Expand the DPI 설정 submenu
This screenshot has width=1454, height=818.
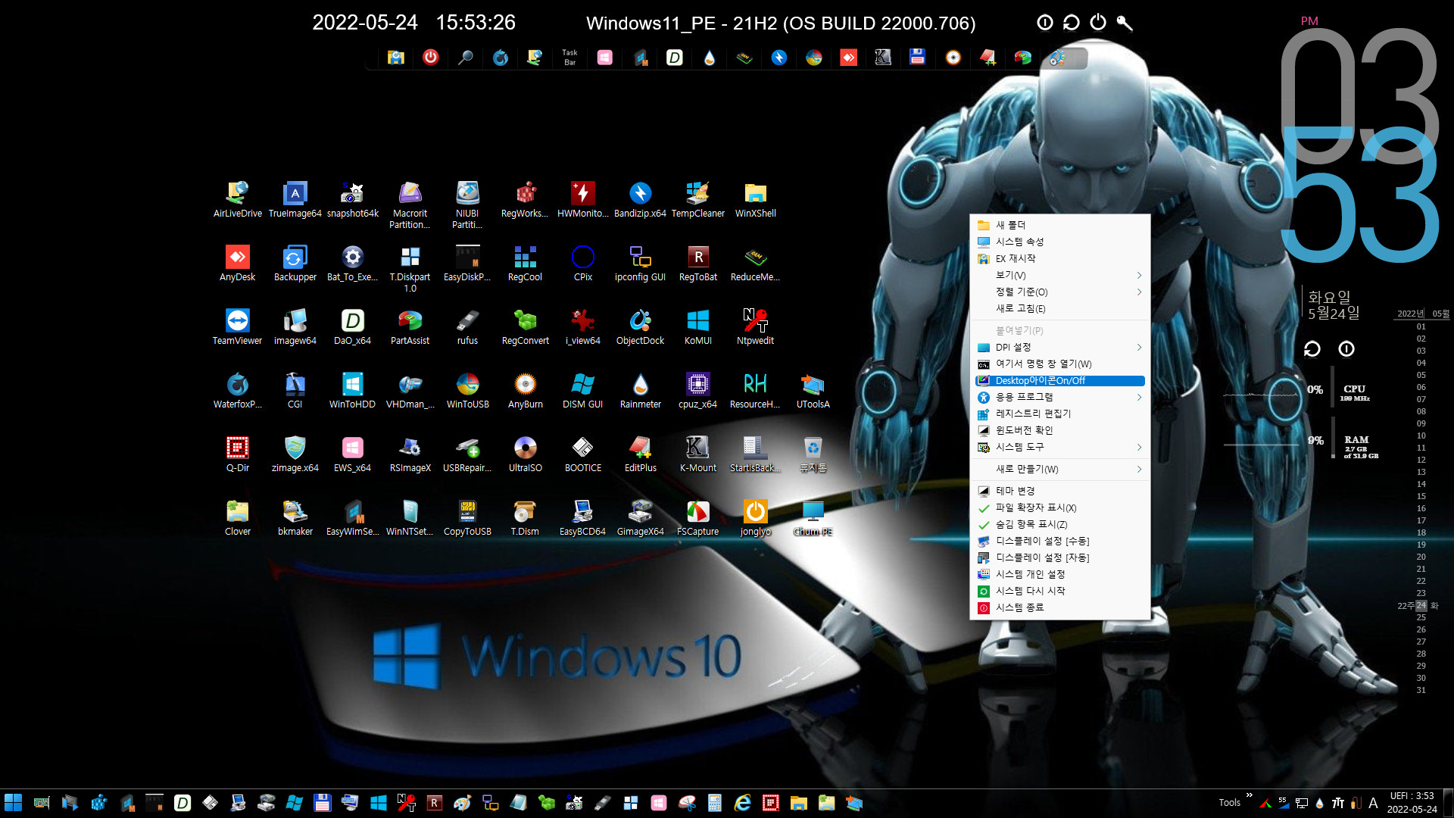(1060, 347)
